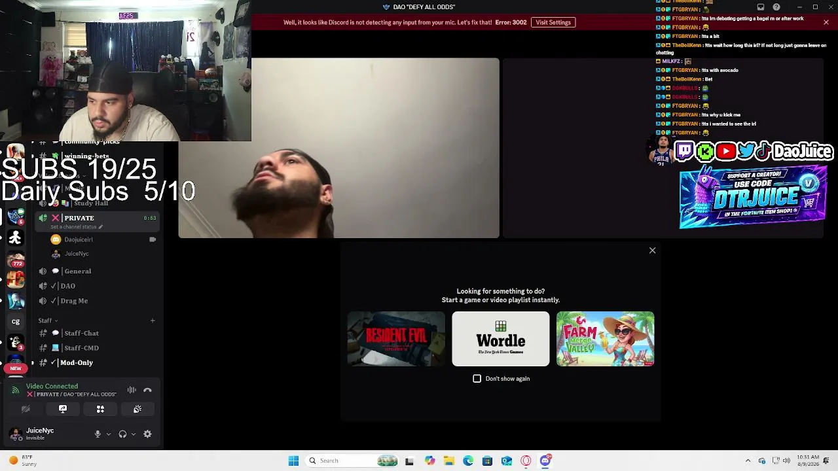Open the taskbar clock and calendar

(809, 461)
